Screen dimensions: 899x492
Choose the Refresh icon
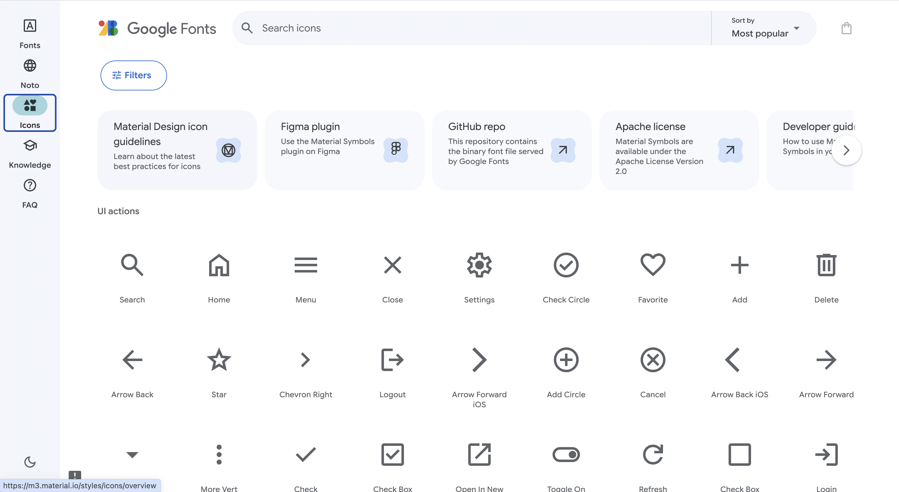pyautogui.click(x=653, y=454)
